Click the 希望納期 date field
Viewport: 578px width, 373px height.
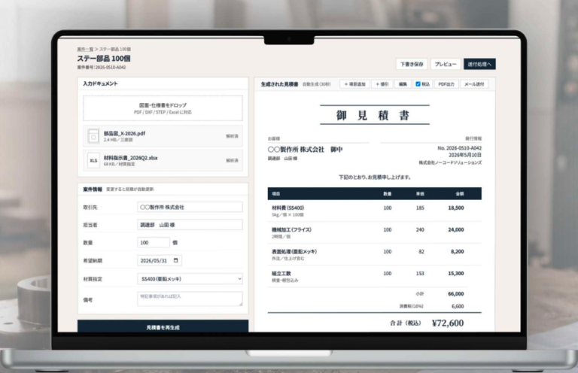point(160,261)
